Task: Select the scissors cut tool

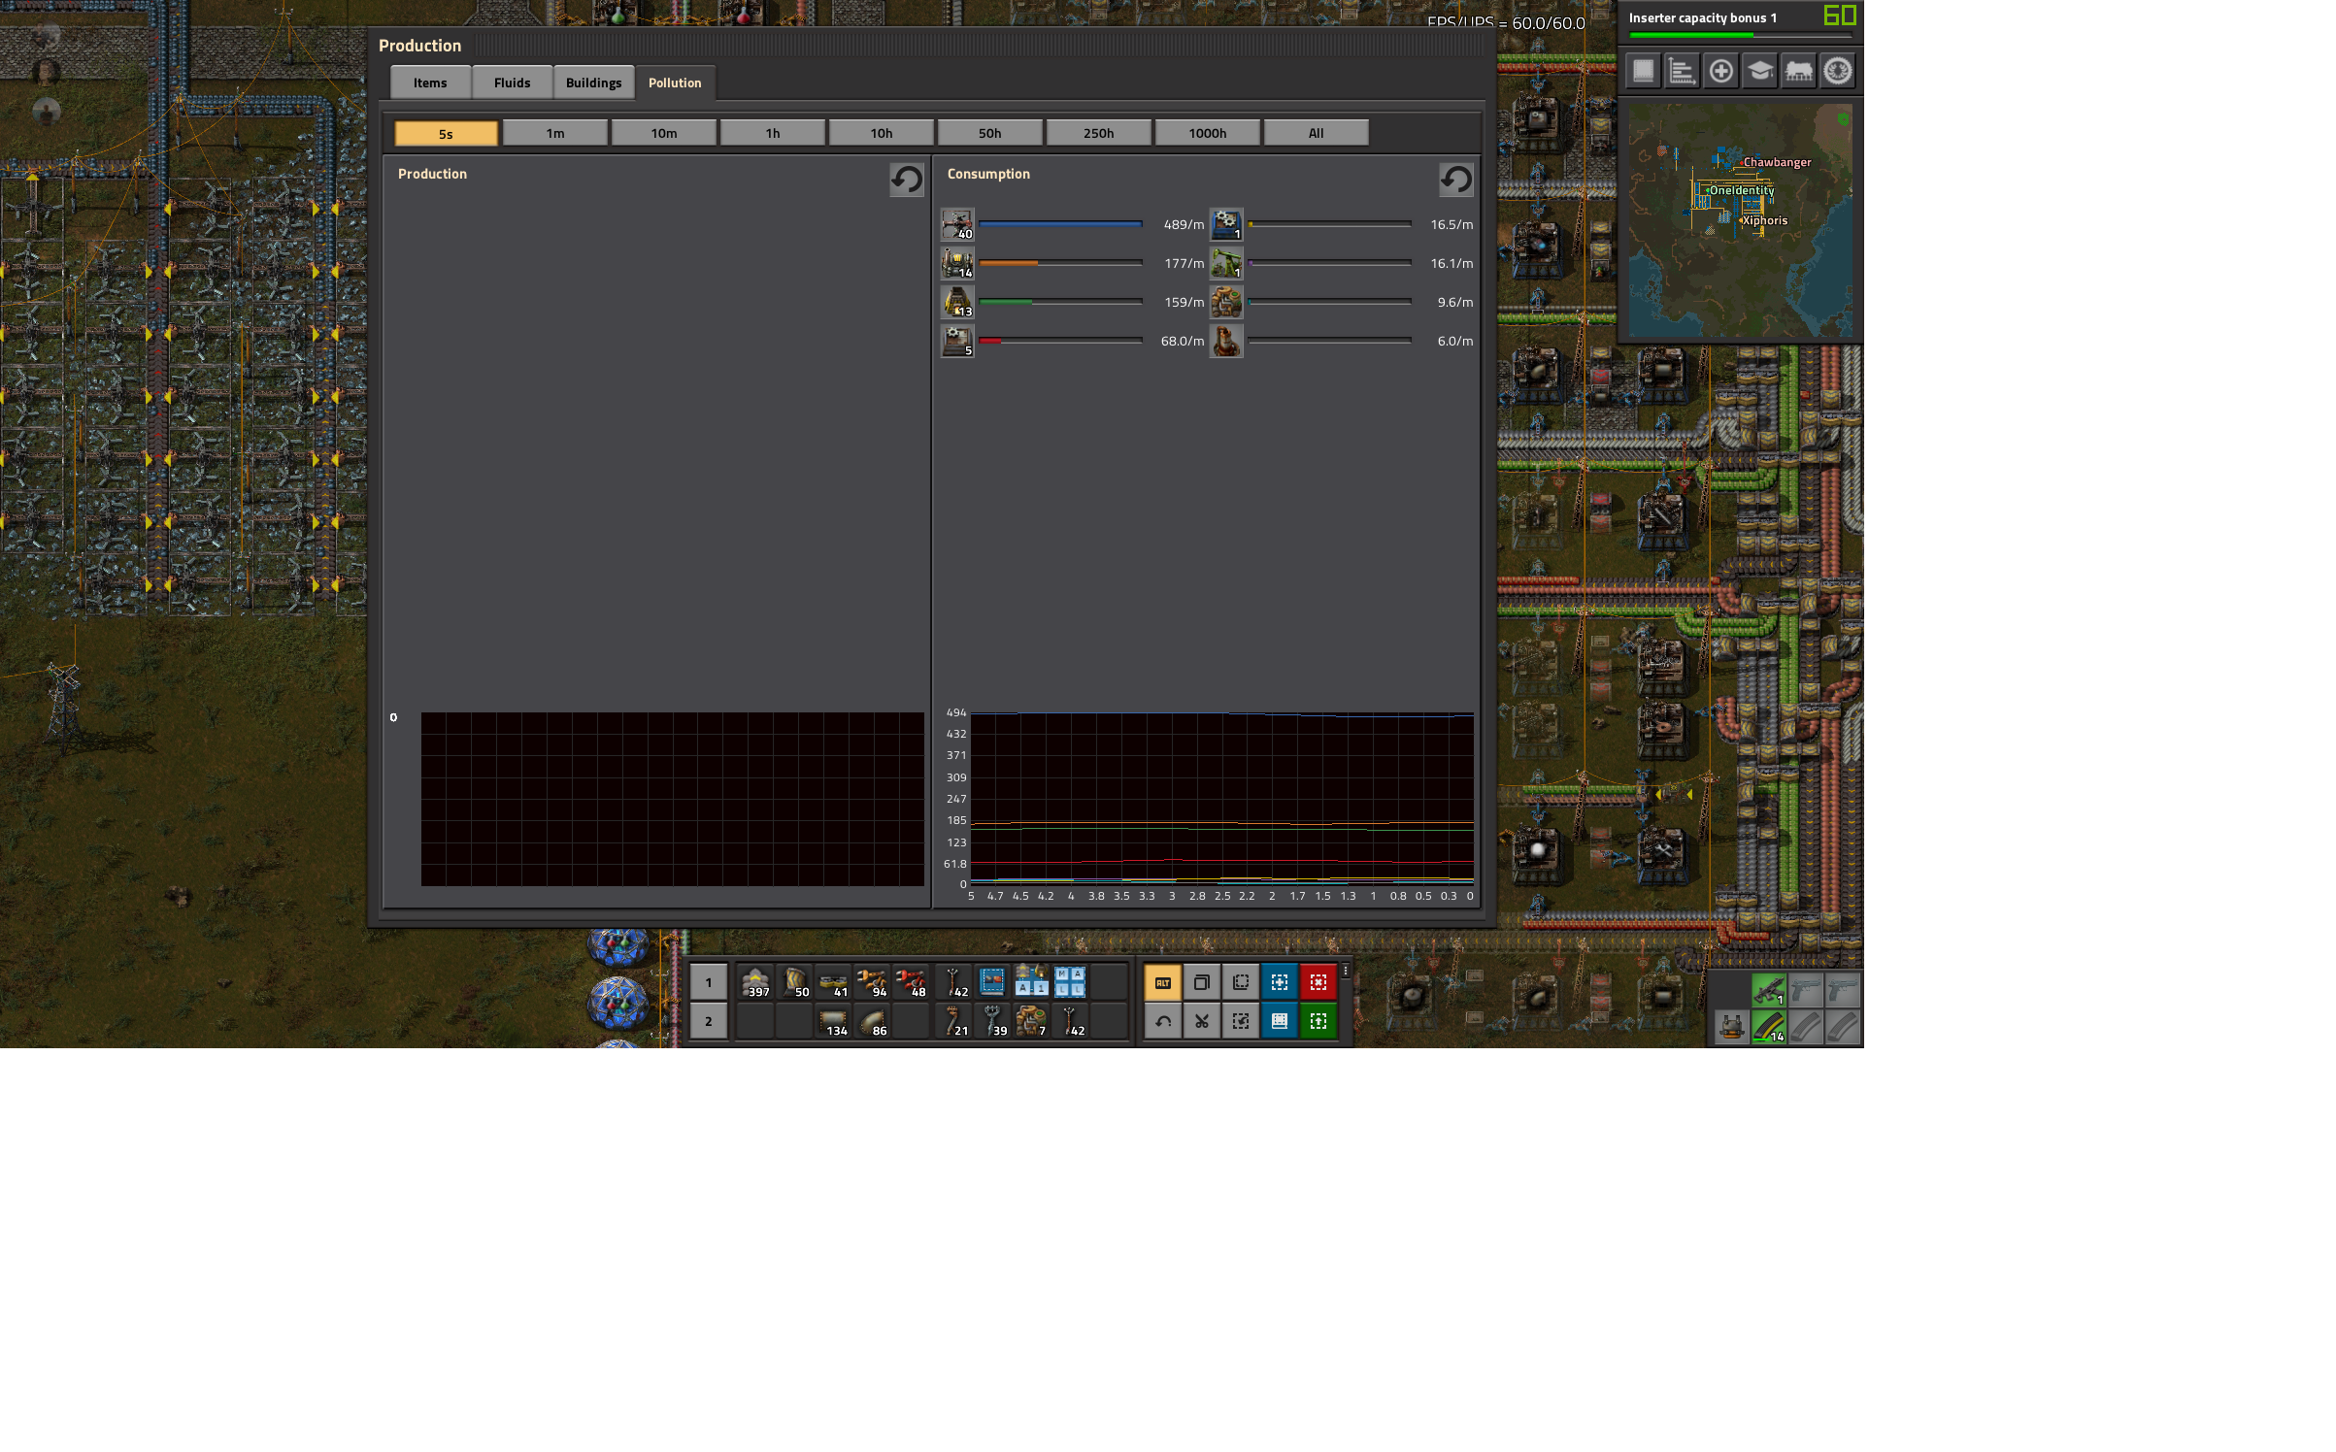Action: point(1201,1021)
